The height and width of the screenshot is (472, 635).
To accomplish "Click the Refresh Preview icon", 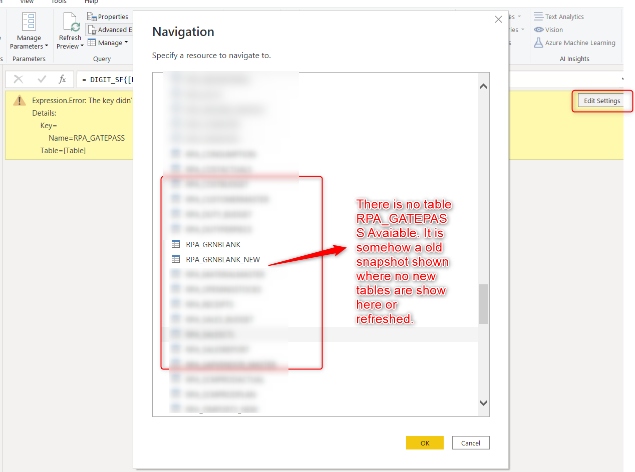I will (70, 23).
